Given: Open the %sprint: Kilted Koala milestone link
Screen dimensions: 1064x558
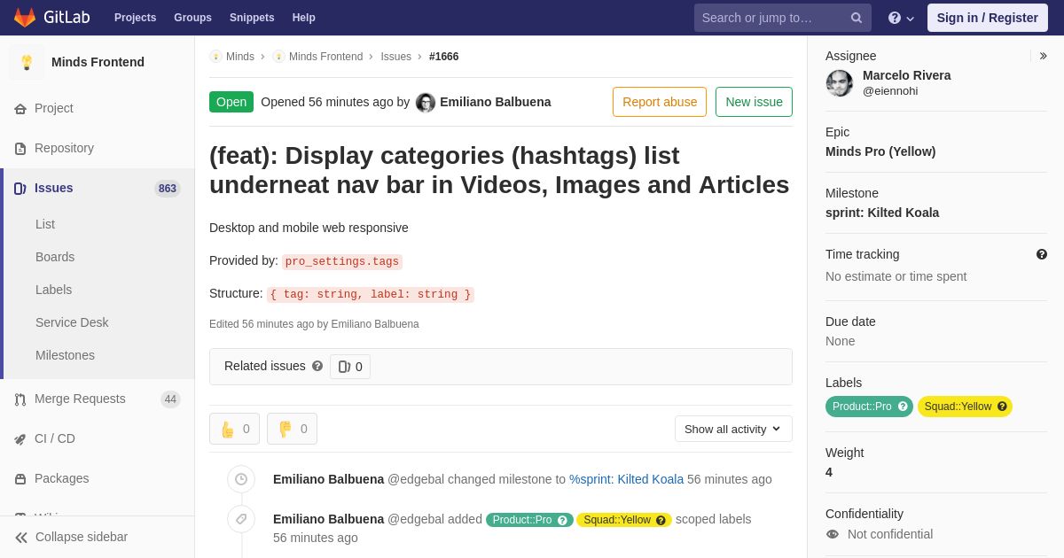Looking at the screenshot, I should click(x=626, y=479).
